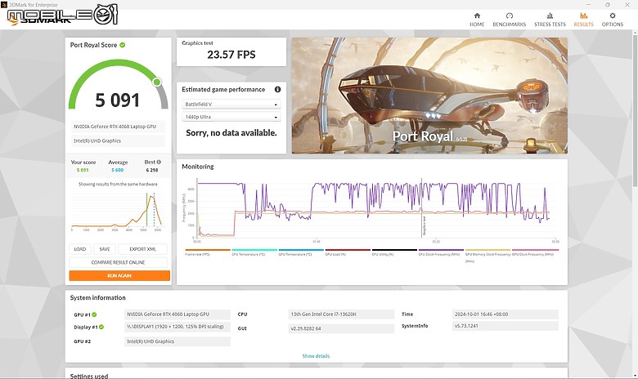This screenshot has height=379, width=638.
Task: Click the Graphics test marker in monitoring chart
Action: click(422, 207)
